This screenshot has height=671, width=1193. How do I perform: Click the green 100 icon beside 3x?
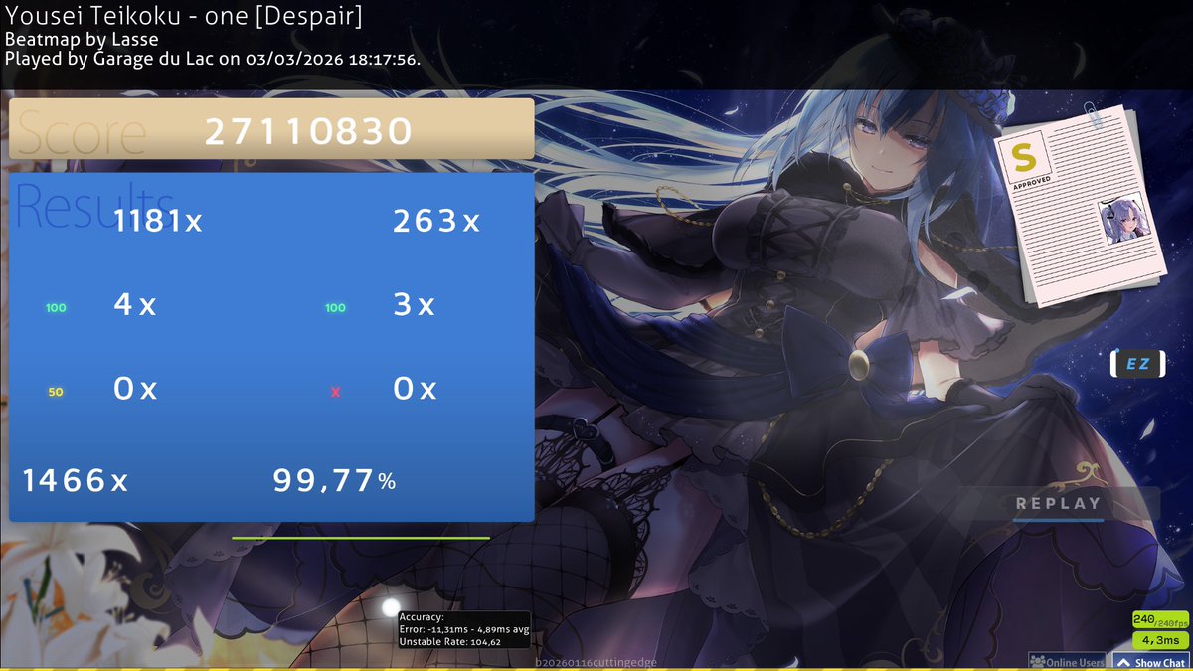click(335, 308)
